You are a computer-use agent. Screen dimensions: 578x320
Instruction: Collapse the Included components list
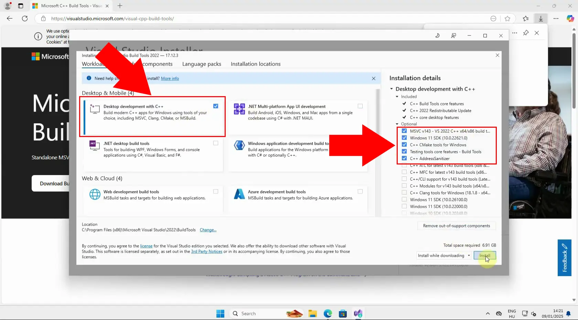point(397,97)
